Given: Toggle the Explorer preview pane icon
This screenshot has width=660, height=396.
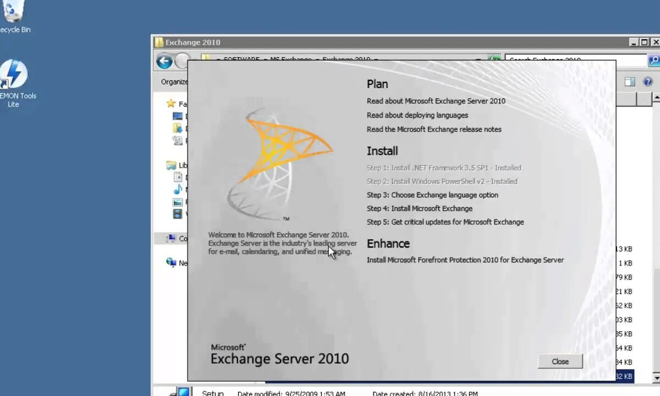Looking at the screenshot, I should point(630,82).
